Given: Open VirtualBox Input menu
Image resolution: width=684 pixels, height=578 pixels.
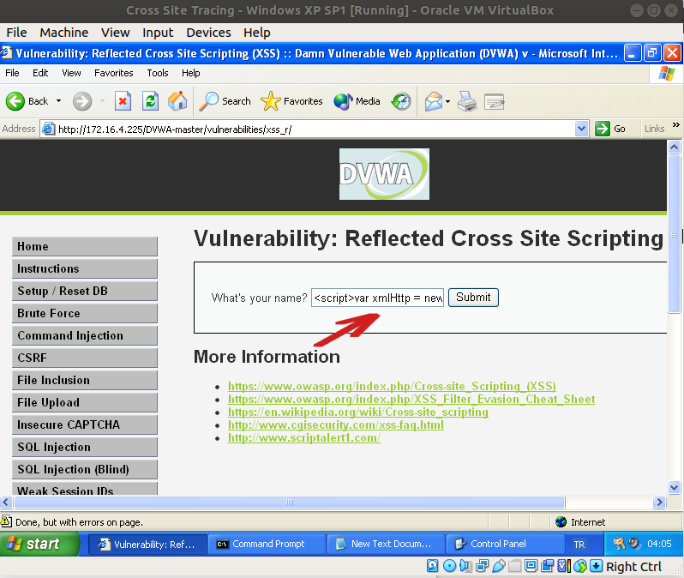Looking at the screenshot, I should (x=158, y=33).
